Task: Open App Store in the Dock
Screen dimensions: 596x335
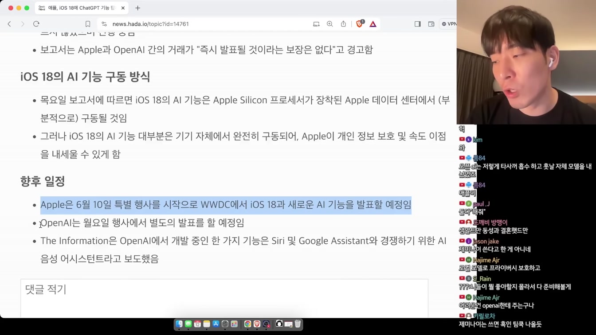Action: [216, 324]
